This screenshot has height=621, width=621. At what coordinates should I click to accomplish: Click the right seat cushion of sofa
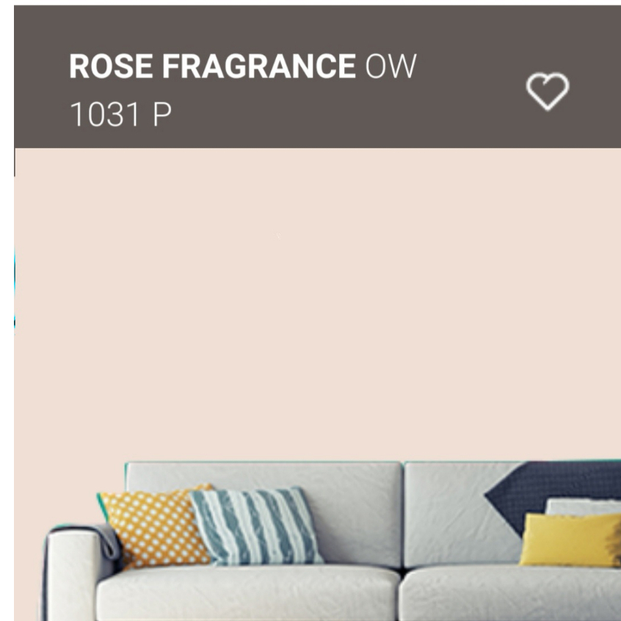pyautogui.click(x=510, y=593)
